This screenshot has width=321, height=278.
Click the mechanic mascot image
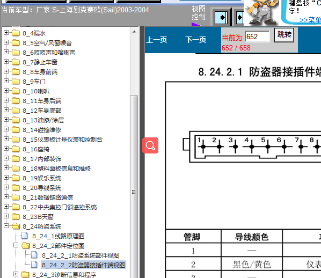(261, 12)
